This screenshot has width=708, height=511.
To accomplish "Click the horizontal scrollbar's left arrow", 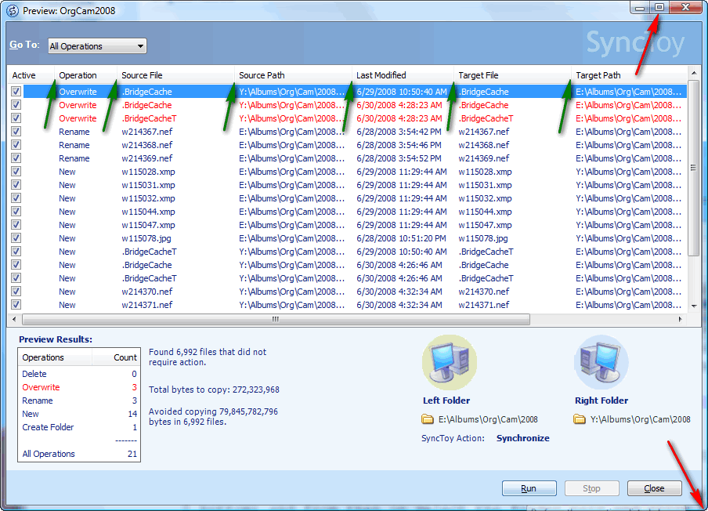I will tap(14, 320).
